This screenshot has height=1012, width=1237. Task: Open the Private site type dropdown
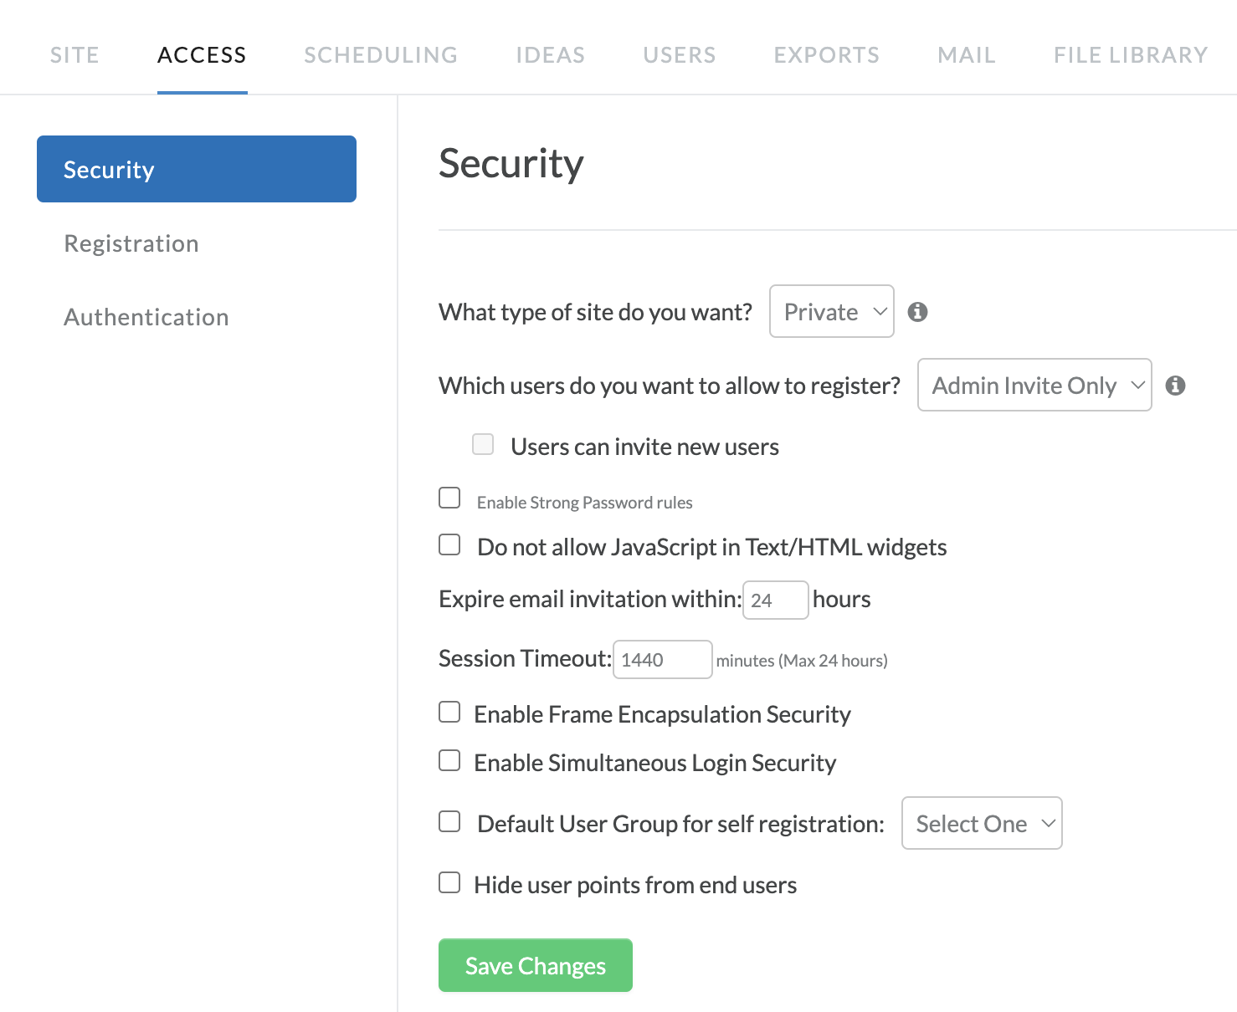tap(832, 311)
